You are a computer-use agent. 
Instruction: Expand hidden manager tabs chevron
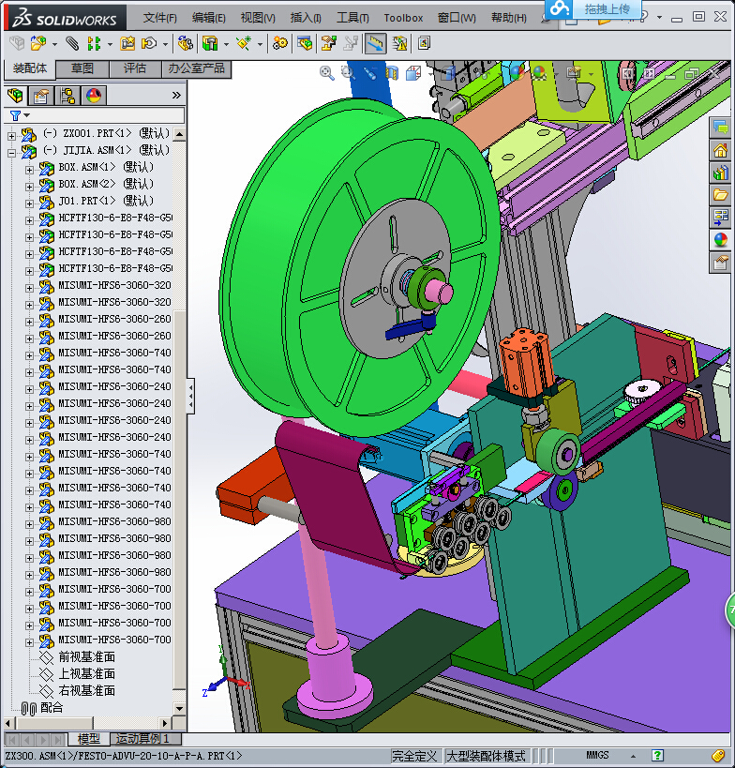tap(177, 96)
